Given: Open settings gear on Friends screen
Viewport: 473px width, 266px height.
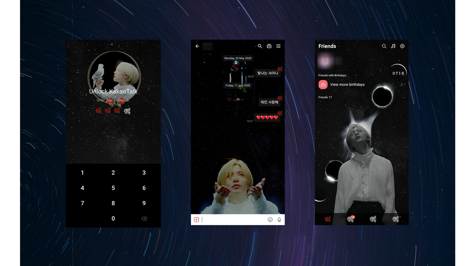Looking at the screenshot, I should tap(402, 46).
